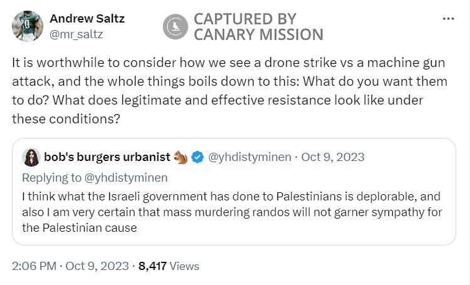
Task: Open Andrew Saltz's profile picture
Action: (x=26, y=26)
